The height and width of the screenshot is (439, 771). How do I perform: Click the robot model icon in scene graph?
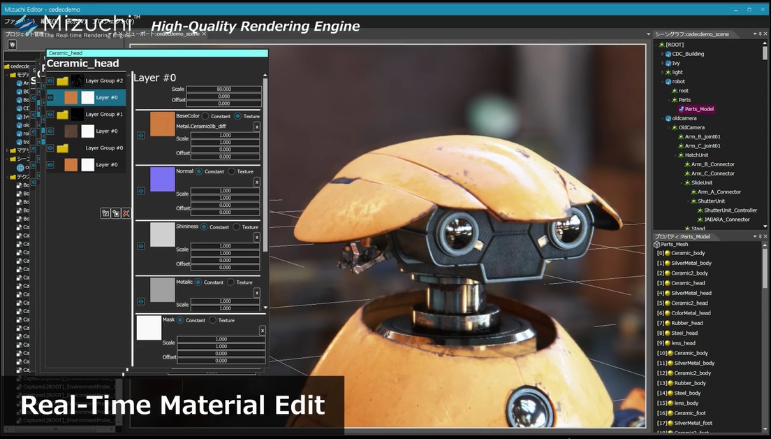tap(669, 81)
